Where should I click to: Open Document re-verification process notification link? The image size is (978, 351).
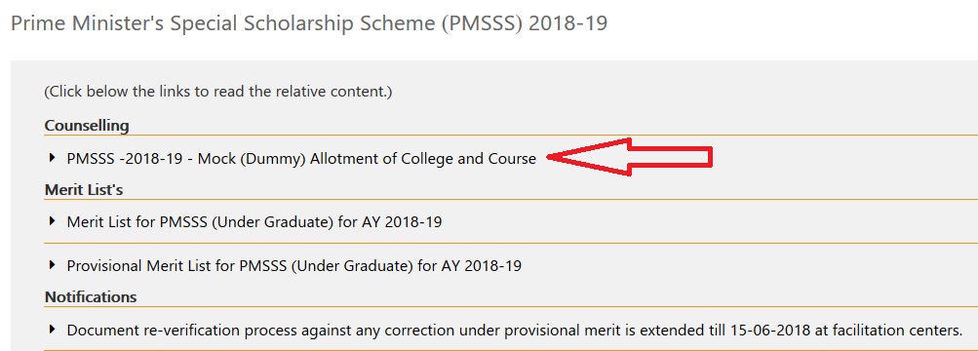tap(515, 330)
